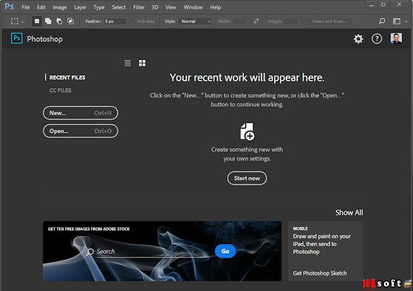413x291 pixels.
Task: Click the New... button
Action: pyautogui.click(x=81, y=113)
